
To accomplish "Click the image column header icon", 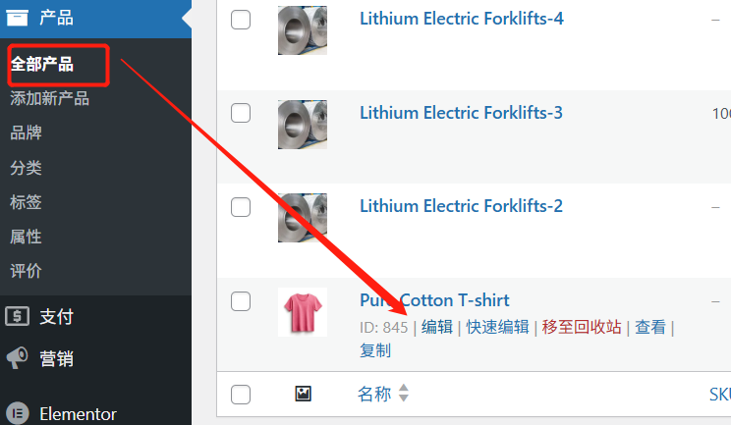I will 303,395.
